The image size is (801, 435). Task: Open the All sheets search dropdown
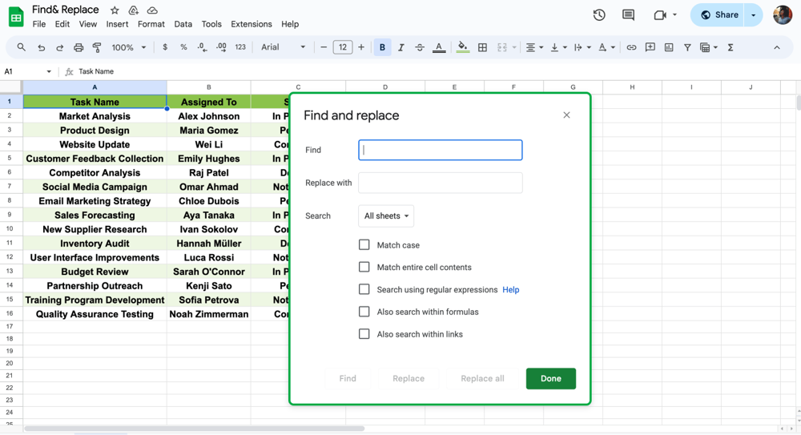tap(386, 216)
